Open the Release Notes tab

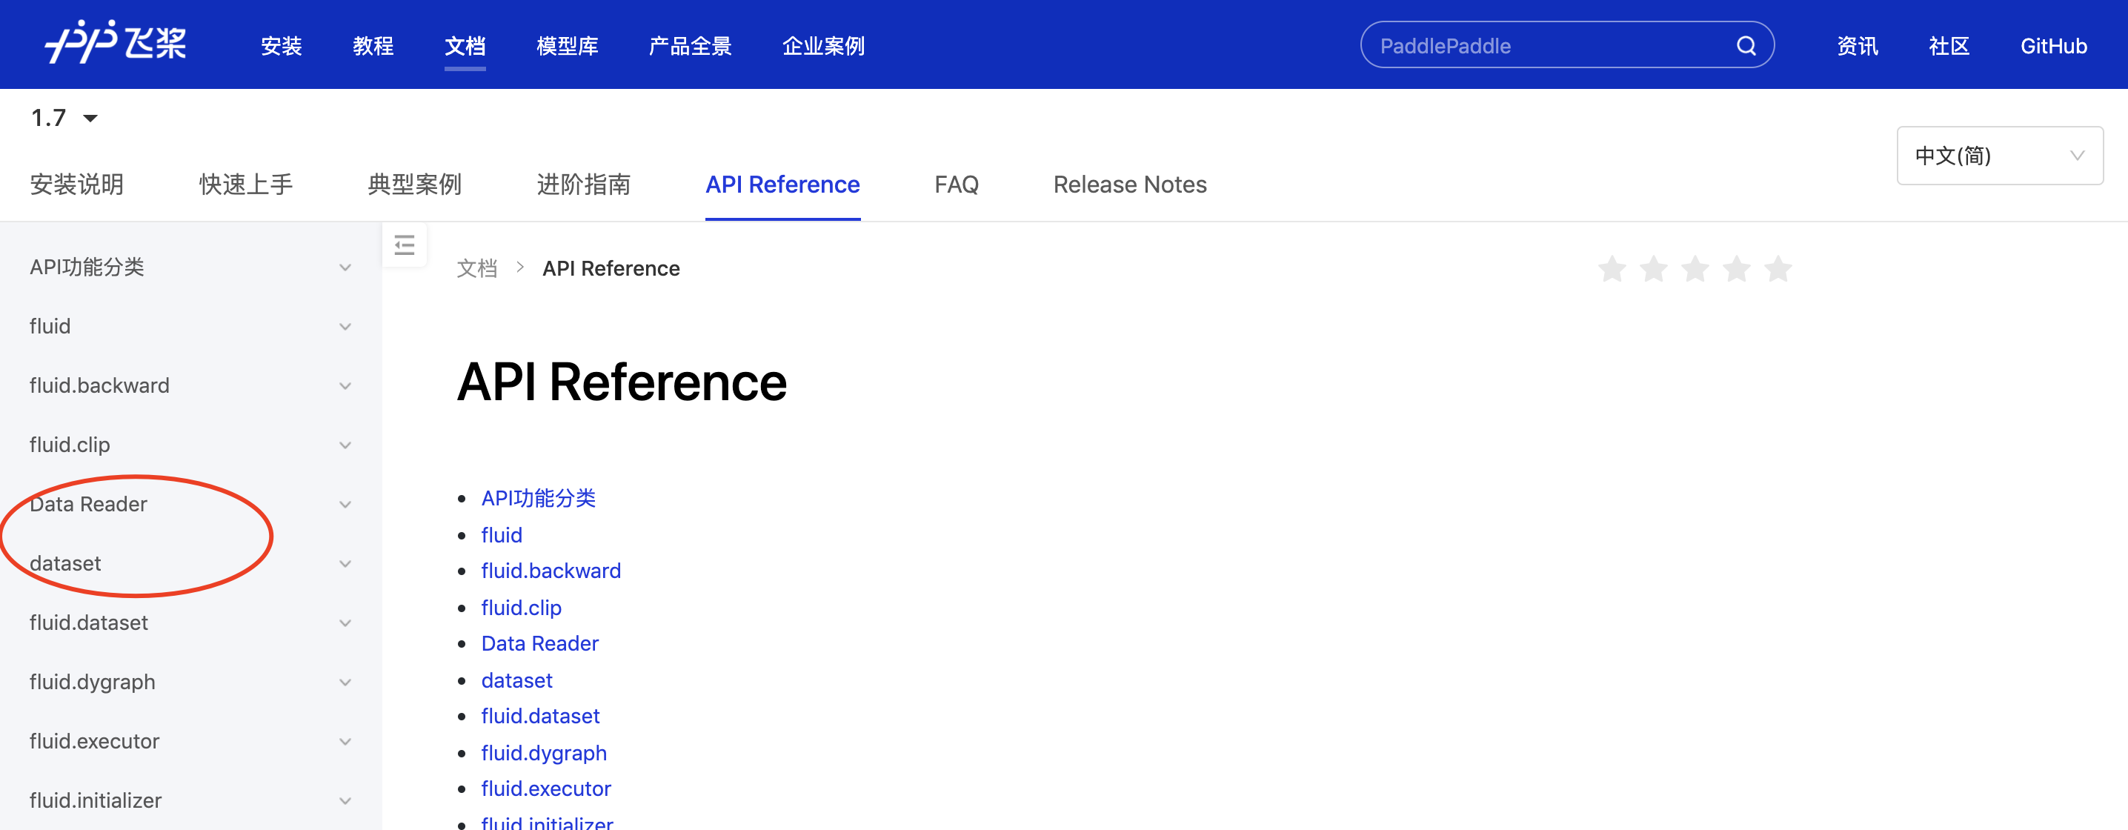coord(1129,185)
